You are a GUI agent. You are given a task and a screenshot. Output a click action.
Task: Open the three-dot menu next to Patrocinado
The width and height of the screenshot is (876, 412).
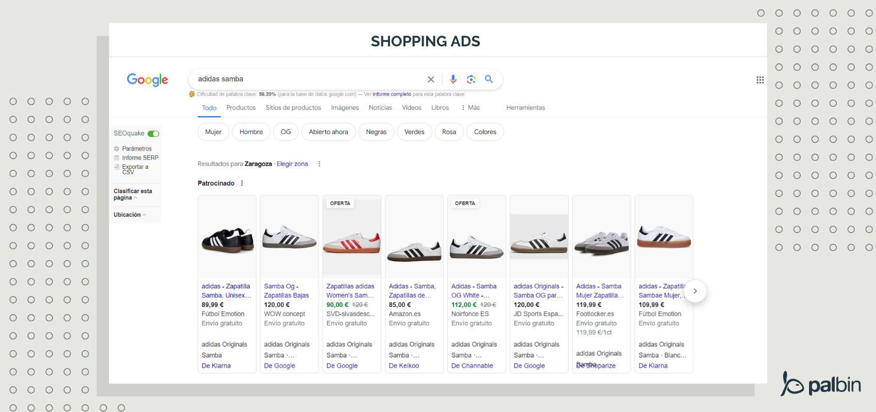pos(242,183)
